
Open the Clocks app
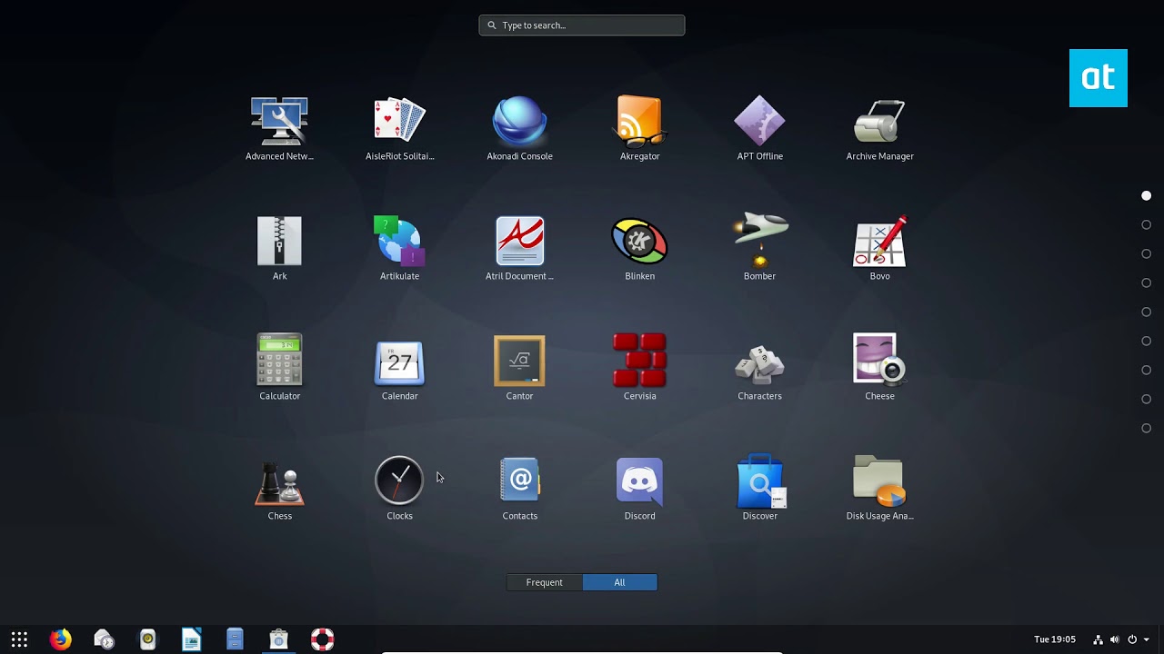(x=399, y=481)
